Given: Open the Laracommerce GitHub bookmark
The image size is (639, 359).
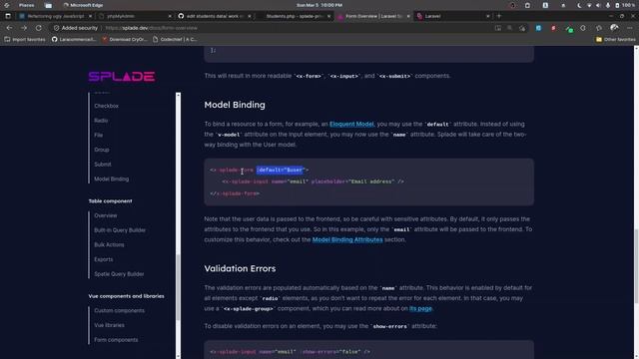Looking at the screenshot, I should pyautogui.click(x=74, y=40).
